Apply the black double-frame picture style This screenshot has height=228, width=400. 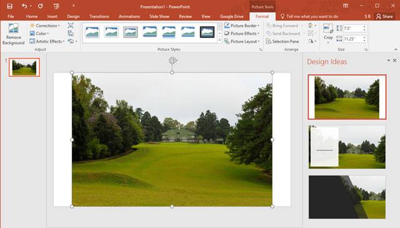point(207,32)
